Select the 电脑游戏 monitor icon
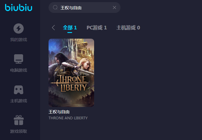The width and height of the screenshot is (202, 140). coord(19,59)
